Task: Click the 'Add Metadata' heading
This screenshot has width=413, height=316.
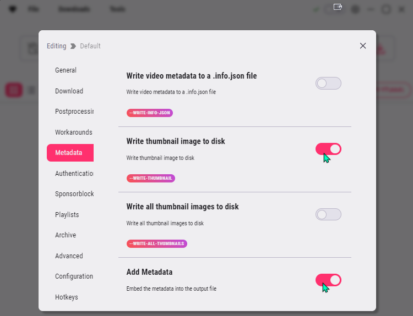Action: point(149,272)
